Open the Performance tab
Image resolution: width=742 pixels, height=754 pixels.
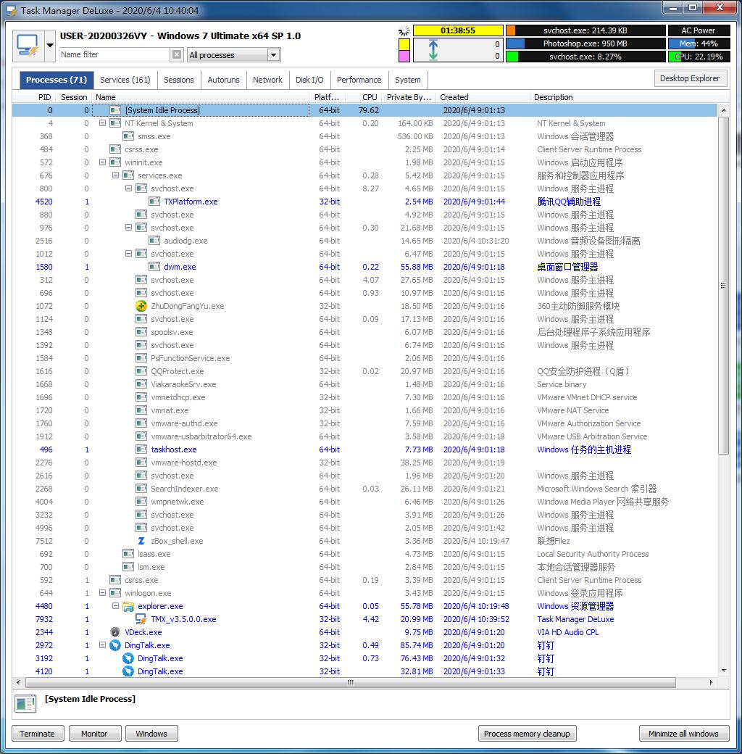(x=359, y=80)
